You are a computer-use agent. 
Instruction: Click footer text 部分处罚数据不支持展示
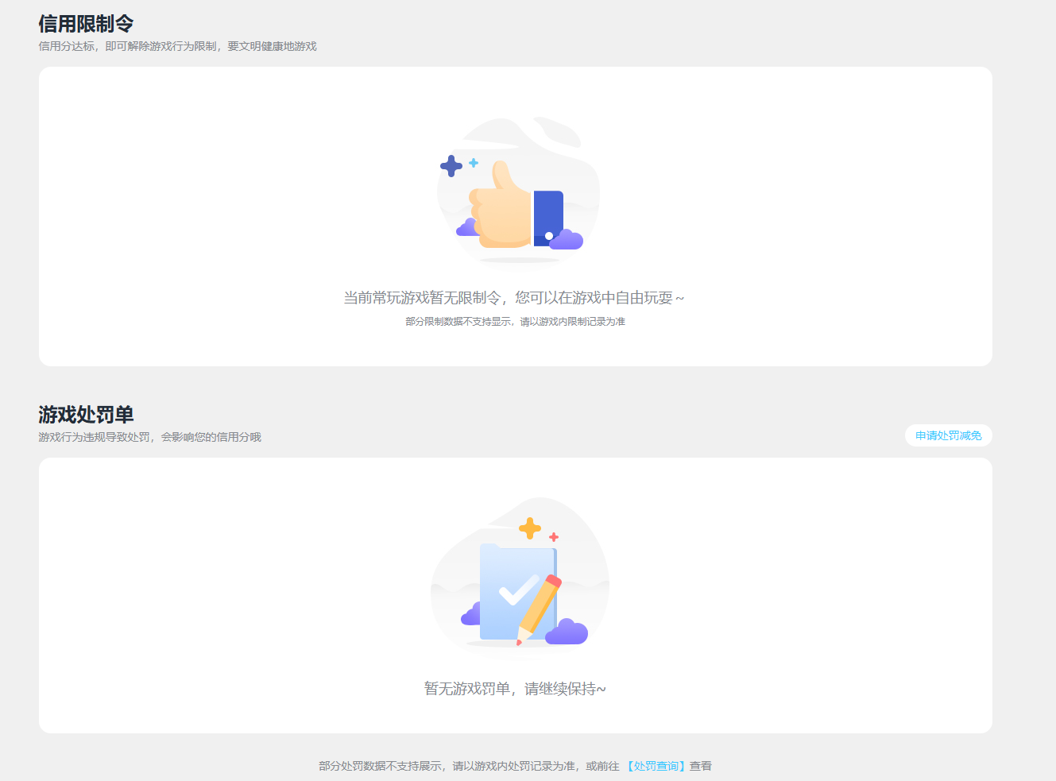(380, 766)
